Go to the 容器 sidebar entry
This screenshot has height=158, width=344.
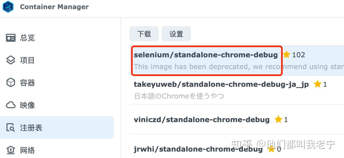(57, 83)
